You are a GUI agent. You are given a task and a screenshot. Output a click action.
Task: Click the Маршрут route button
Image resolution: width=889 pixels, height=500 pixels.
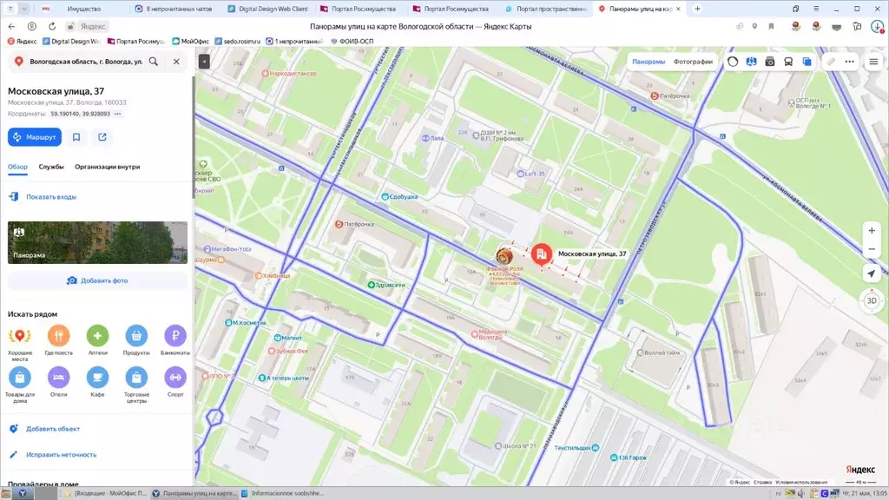pyautogui.click(x=35, y=136)
